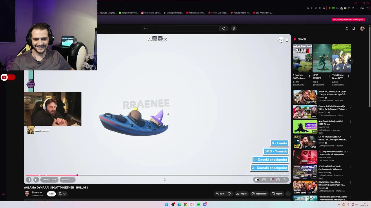Open SCAM LINE video title
The width and height of the screenshot is (371, 208).
pyautogui.click(x=332, y=138)
